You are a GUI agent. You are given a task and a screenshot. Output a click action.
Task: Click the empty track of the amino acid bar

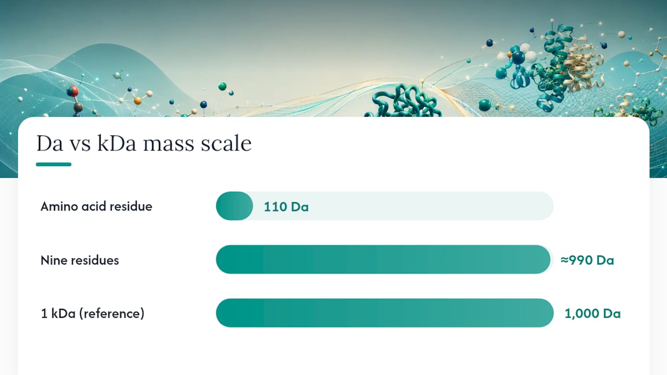pyautogui.click(x=403, y=206)
